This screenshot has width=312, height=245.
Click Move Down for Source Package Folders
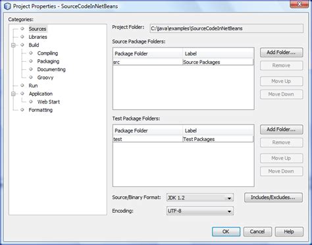point(281,94)
